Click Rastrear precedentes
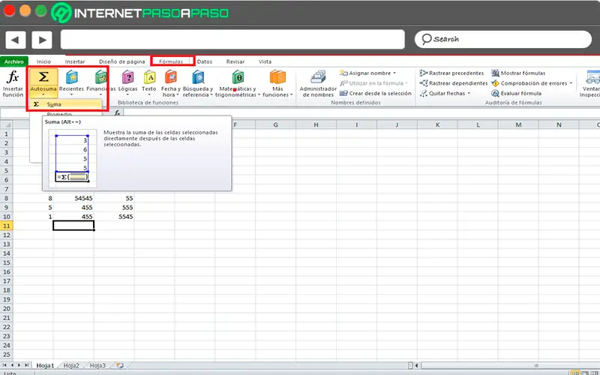 point(452,73)
